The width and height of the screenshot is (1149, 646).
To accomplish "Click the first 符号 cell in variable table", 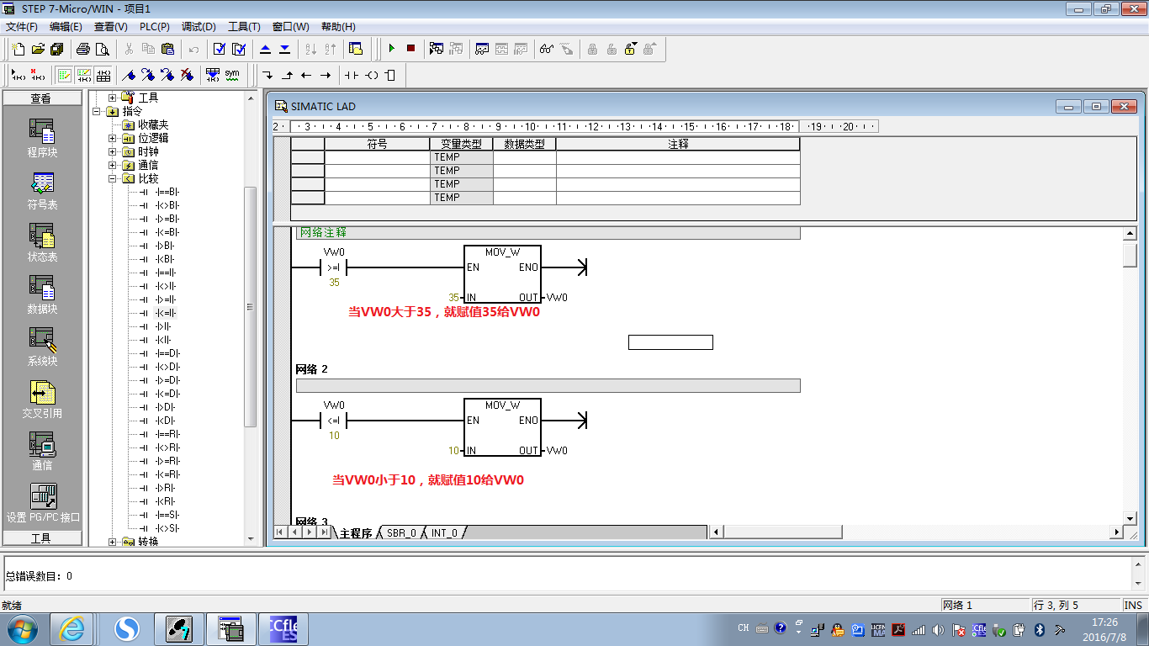I will pos(377,157).
